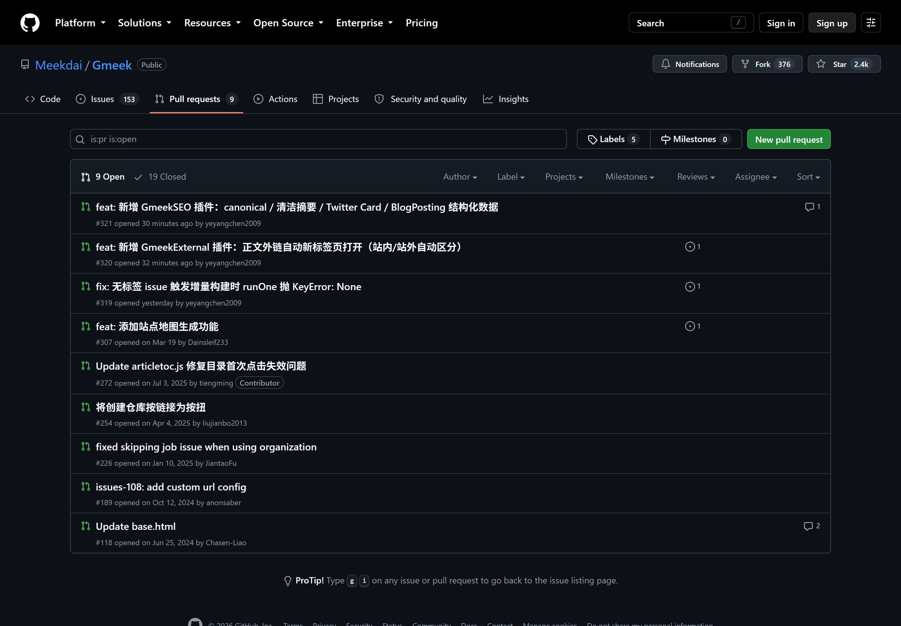Open the Meekdai owner link
This screenshot has width=901, height=626.
[59, 65]
